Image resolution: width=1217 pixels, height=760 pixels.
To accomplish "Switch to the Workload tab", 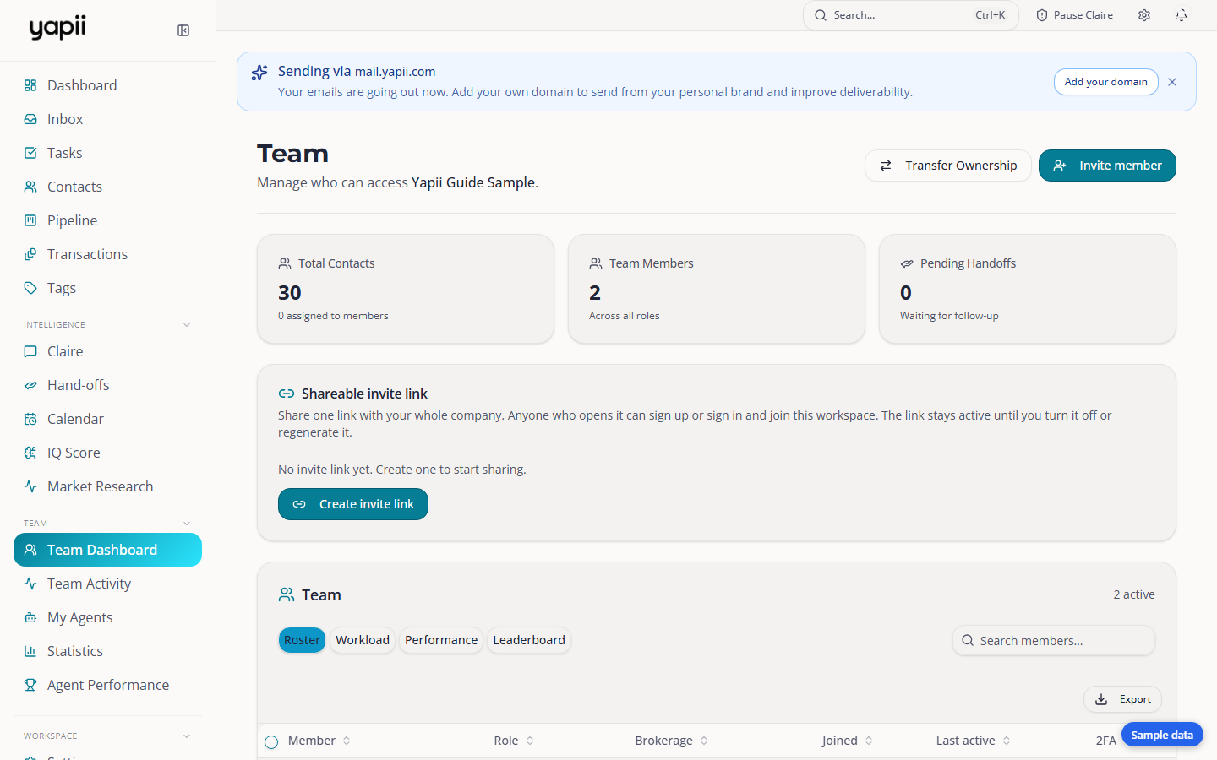I will (x=363, y=640).
